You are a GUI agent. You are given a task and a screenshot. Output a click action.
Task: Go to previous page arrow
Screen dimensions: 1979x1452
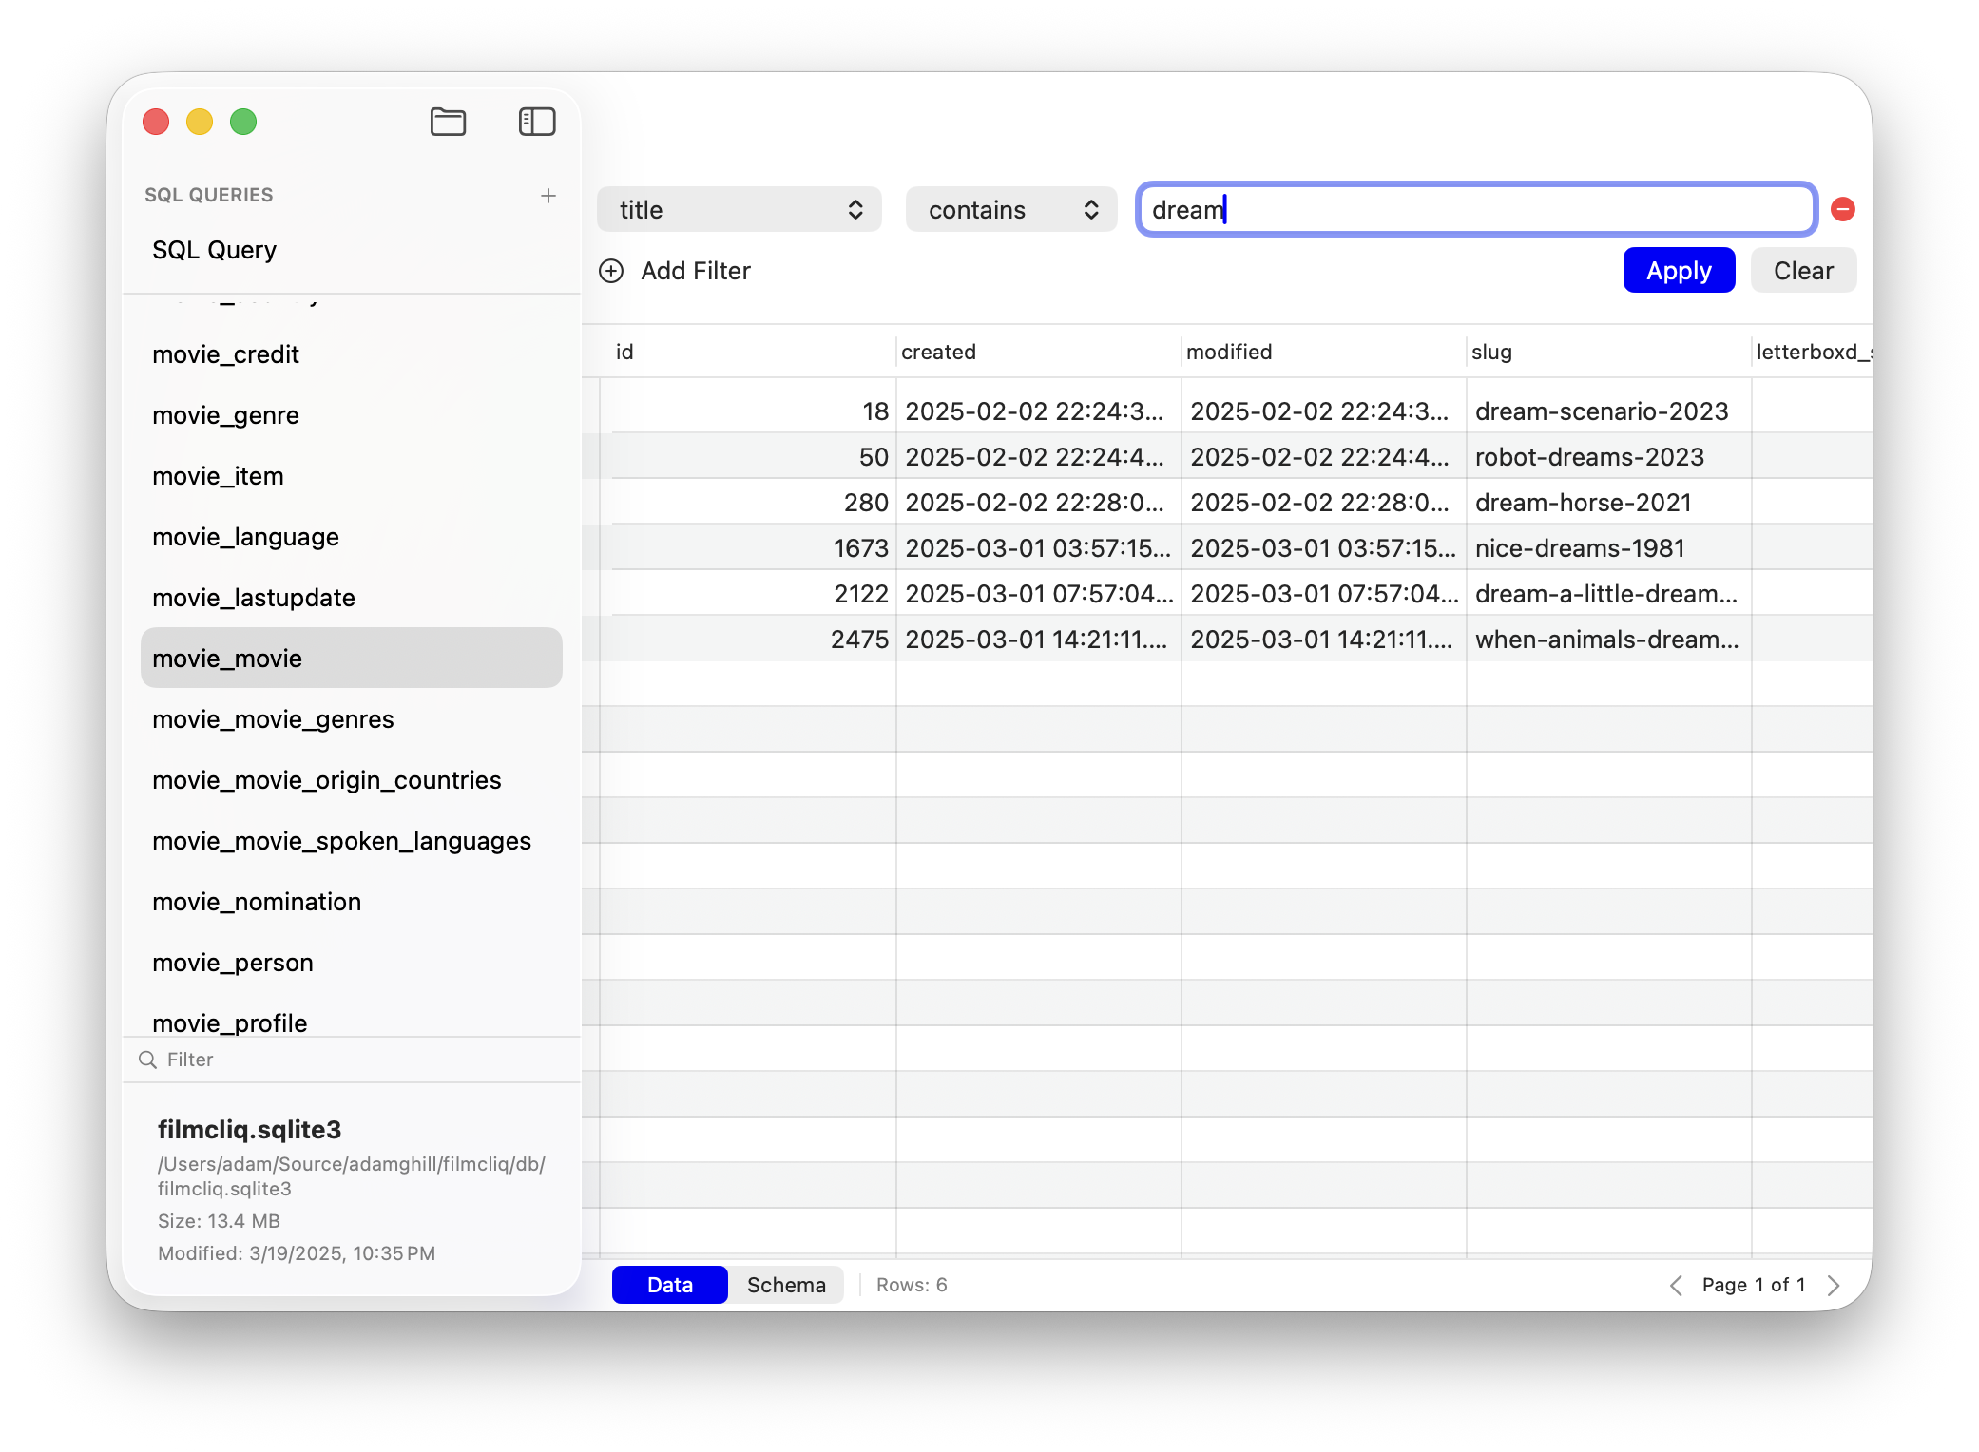coord(1676,1286)
